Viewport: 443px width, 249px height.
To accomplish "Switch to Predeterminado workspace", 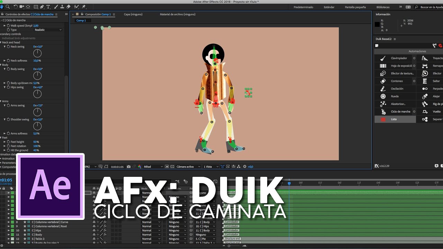I will pyautogui.click(x=303, y=7).
